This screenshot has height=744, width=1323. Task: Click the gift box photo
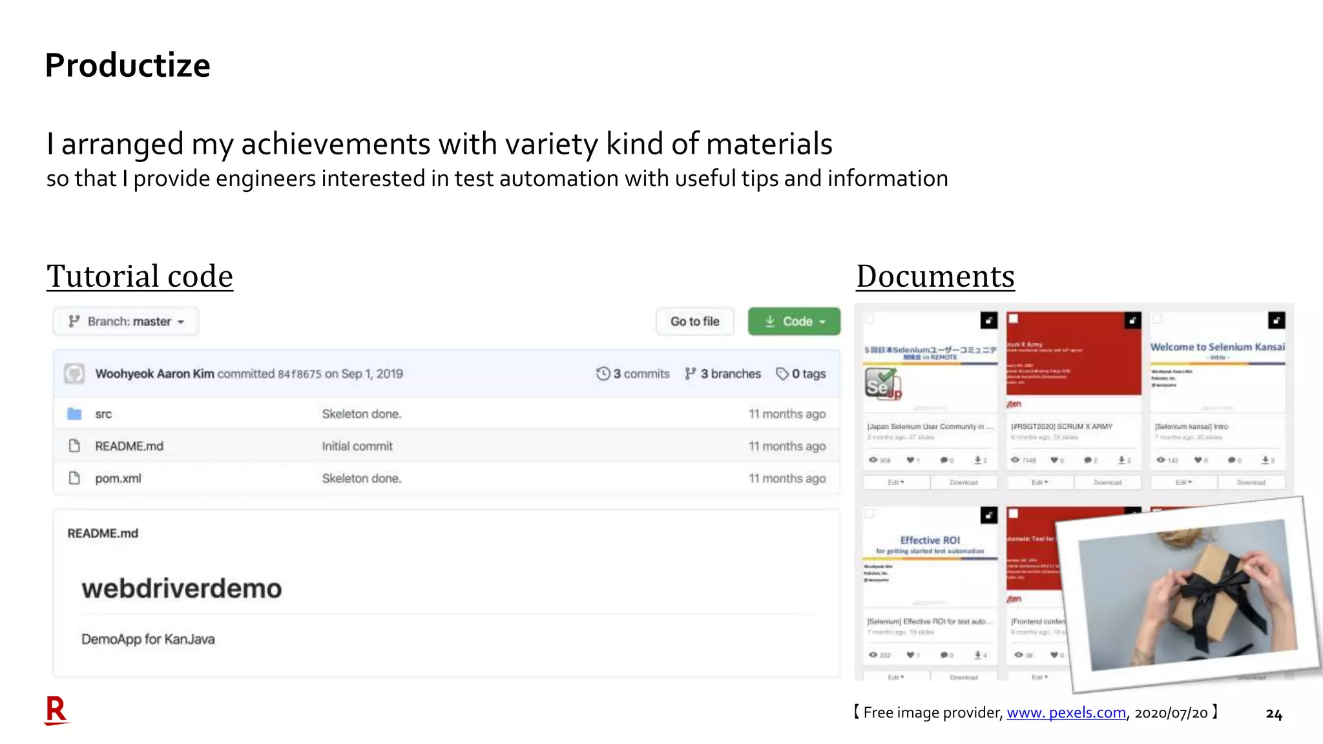pyautogui.click(x=1187, y=595)
